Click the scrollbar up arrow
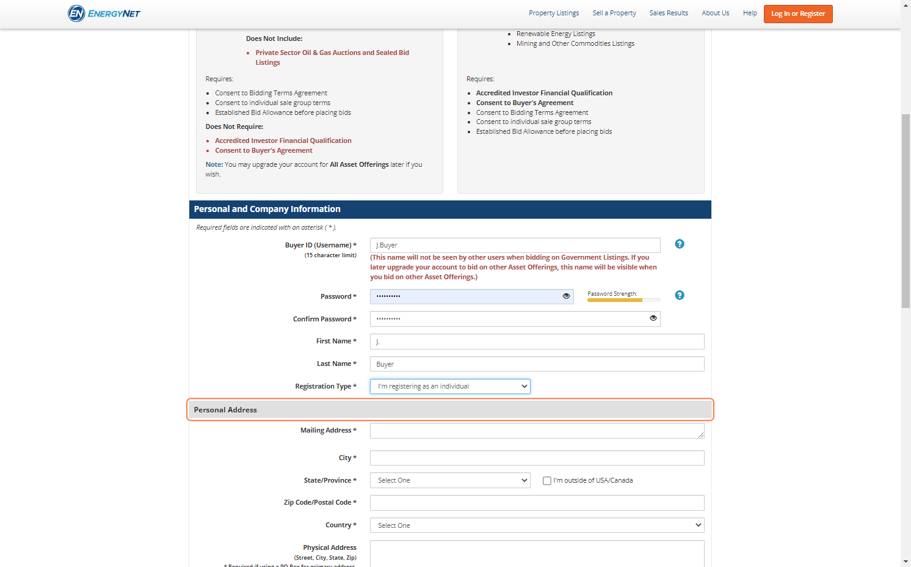Viewport: 911px width, 567px height. [906, 5]
